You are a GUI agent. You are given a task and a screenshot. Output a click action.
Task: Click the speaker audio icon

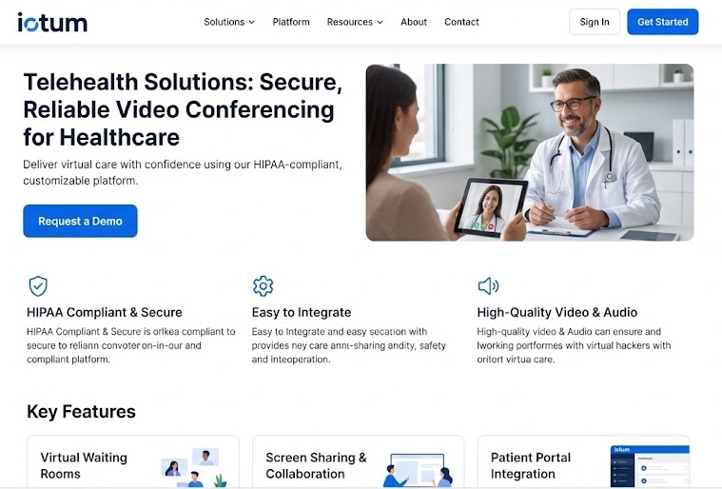[x=488, y=286]
